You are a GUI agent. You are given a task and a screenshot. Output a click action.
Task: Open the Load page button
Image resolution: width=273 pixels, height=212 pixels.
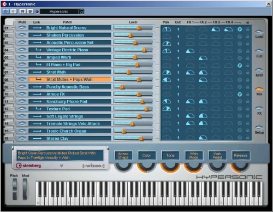(259, 32)
